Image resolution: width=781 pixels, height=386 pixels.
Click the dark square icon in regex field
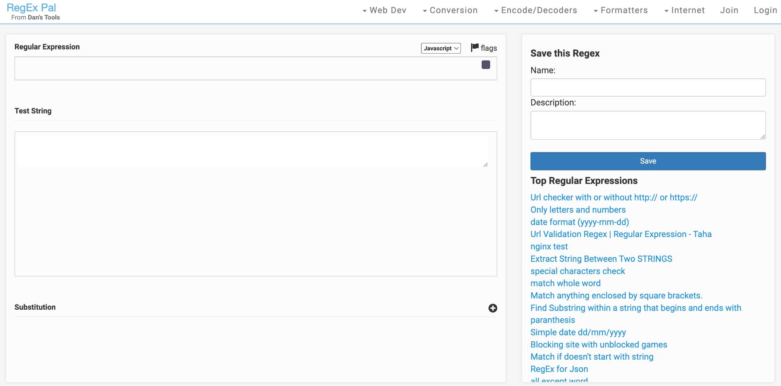486,65
